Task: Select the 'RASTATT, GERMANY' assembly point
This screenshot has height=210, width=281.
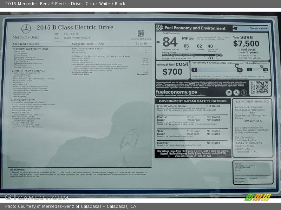Action: point(249,143)
